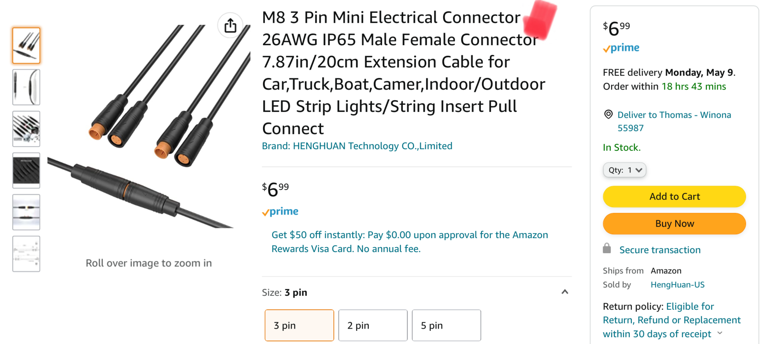Open the HENGHUAN Technology brand link
The width and height of the screenshot is (760, 344).
pyautogui.click(x=357, y=146)
